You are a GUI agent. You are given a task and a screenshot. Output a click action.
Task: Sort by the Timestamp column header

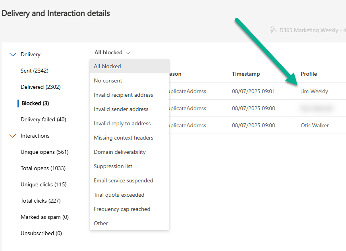click(x=246, y=74)
